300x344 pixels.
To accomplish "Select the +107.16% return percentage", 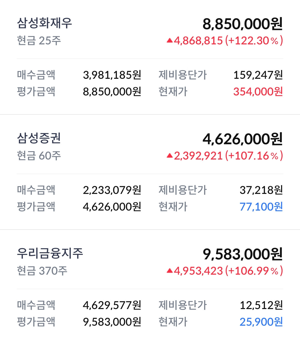I will 254,156.
